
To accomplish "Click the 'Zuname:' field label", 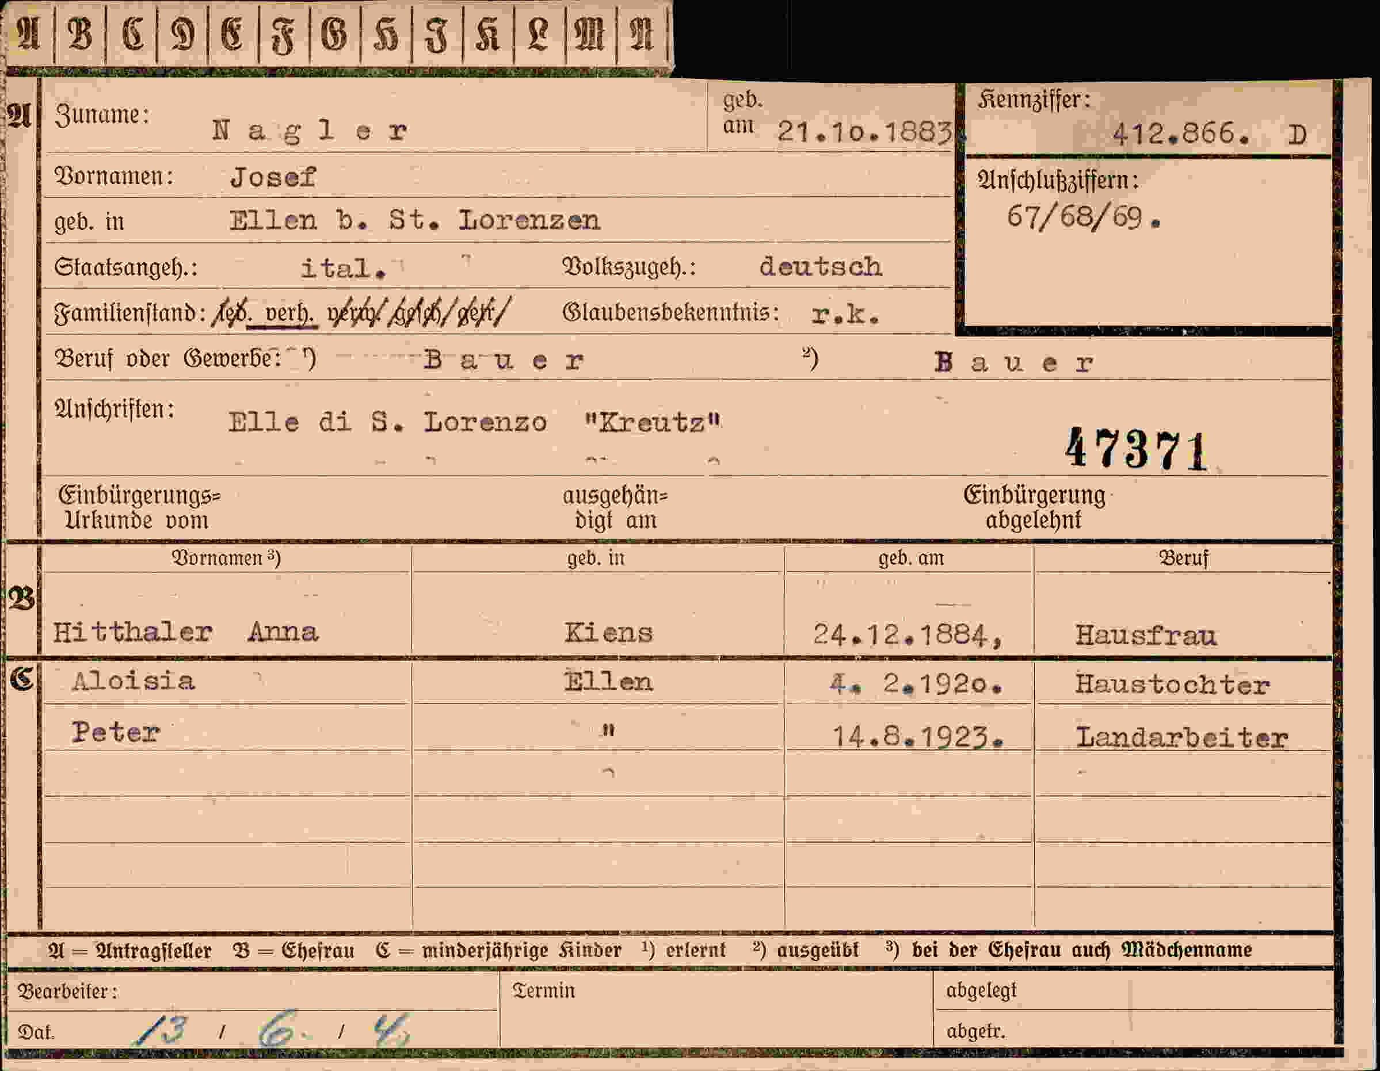I will (x=102, y=115).
